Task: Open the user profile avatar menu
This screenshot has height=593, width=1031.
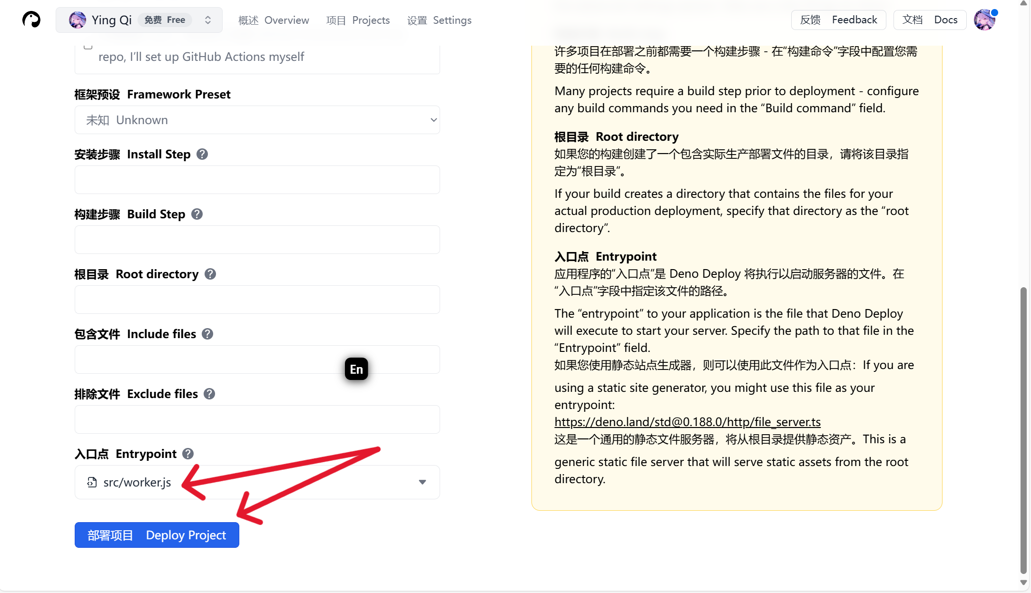Action: click(x=984, y=20)
